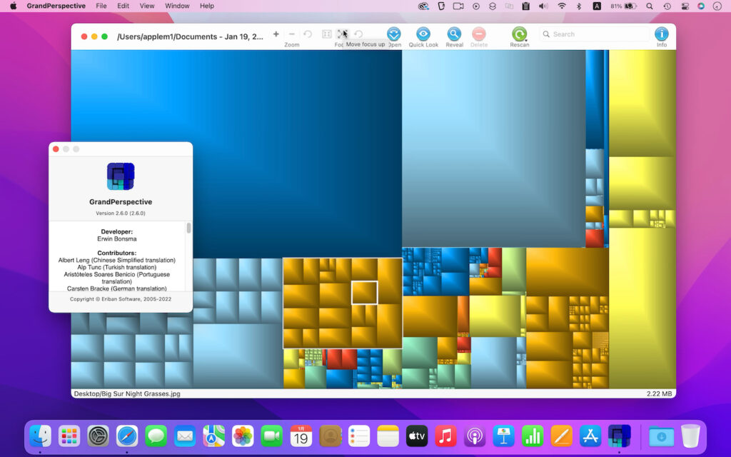The height and width of the screenshot is (457, 731).
Task: Click the Move focus up toolbar icon
Action: click(x=342, y=34)
